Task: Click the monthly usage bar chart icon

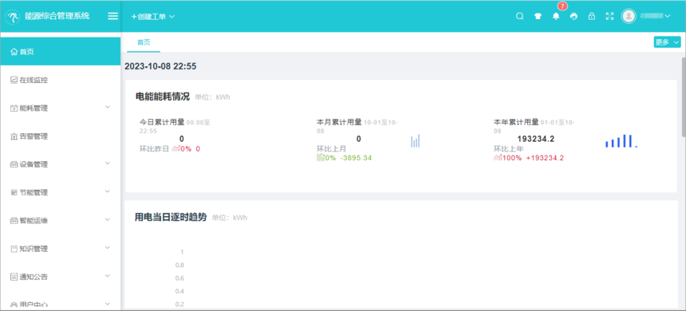Action: pos(415,141)
